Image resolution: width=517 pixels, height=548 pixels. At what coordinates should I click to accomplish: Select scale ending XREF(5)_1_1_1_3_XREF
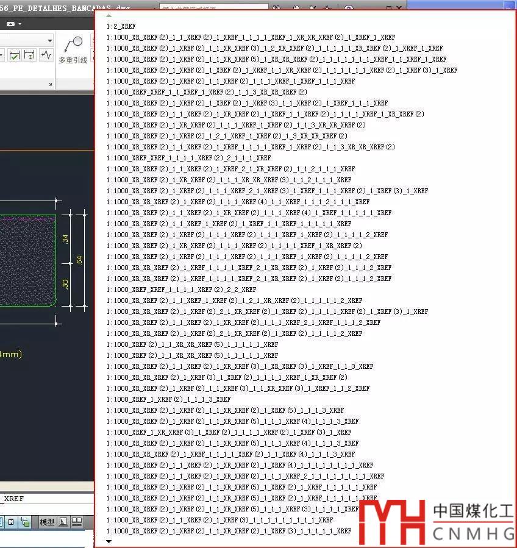point(226,410)
